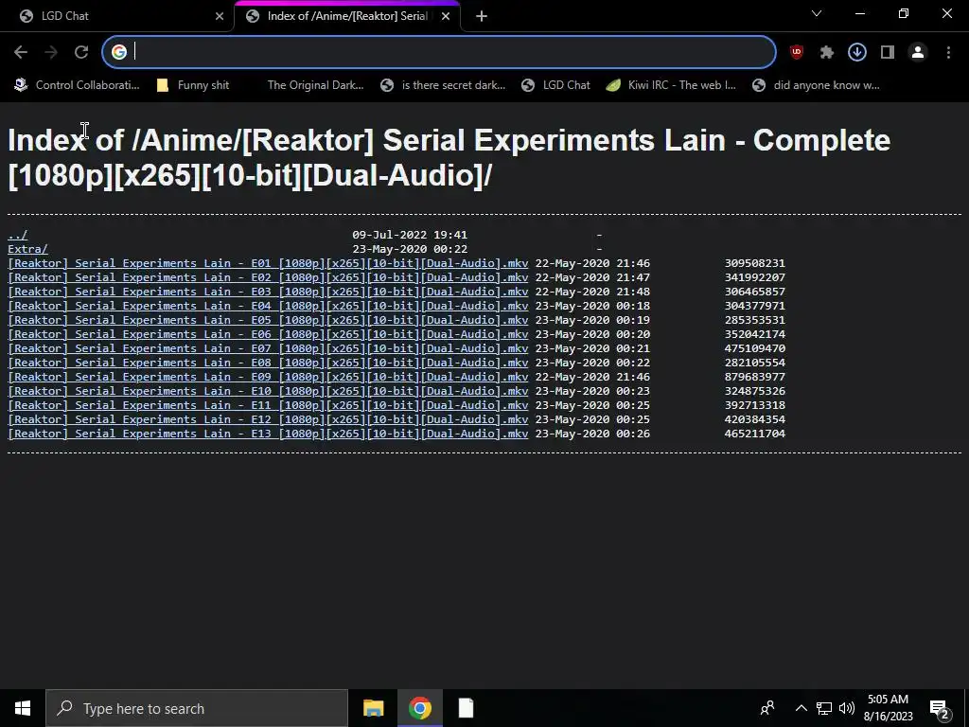Open the clock showing 5:05 AM
Viewport: 969px width, 727px height.
pos(888,708)
